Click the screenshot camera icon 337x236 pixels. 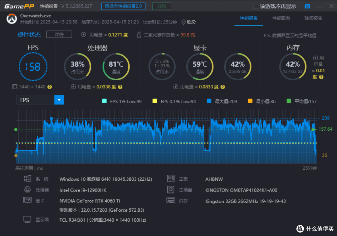click(307, 6)
